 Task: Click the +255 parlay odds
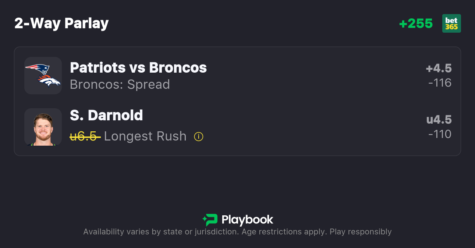416,23
